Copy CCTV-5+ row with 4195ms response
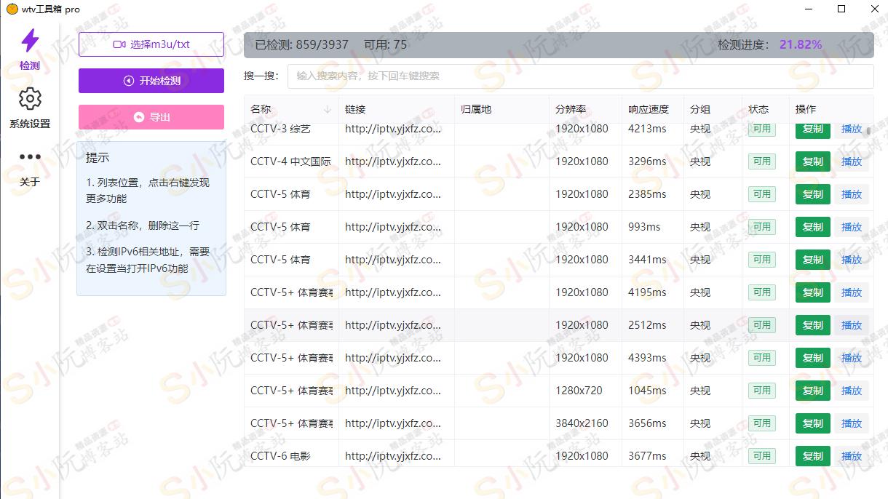The image size is (888, 499). (x=812, y=292)
